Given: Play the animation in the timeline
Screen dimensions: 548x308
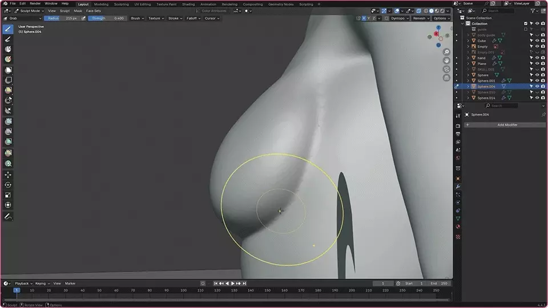Looking at the screenshot, I should click(233, 283).
